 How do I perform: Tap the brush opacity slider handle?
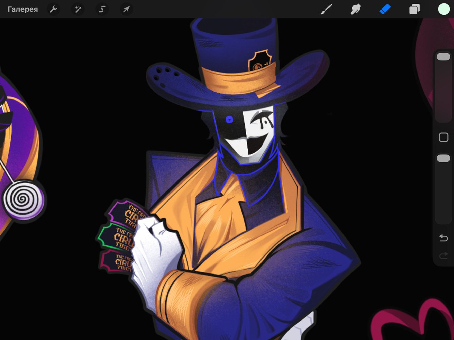443,158
